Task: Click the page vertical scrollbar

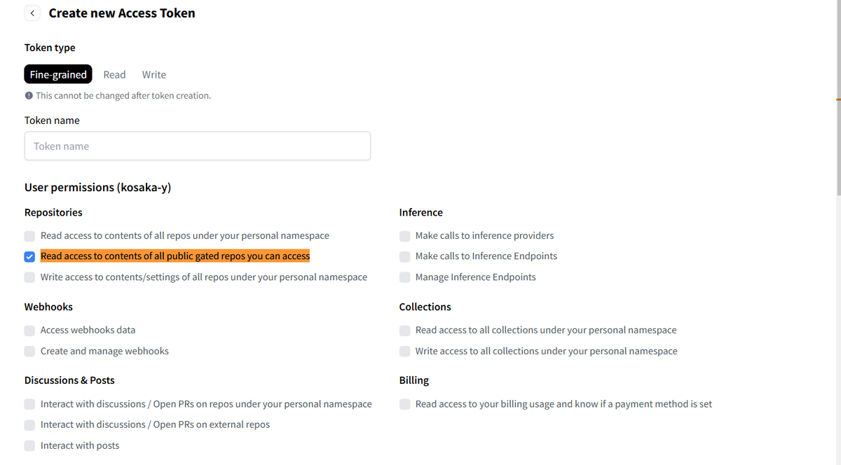Action: [x=837, y=98]
